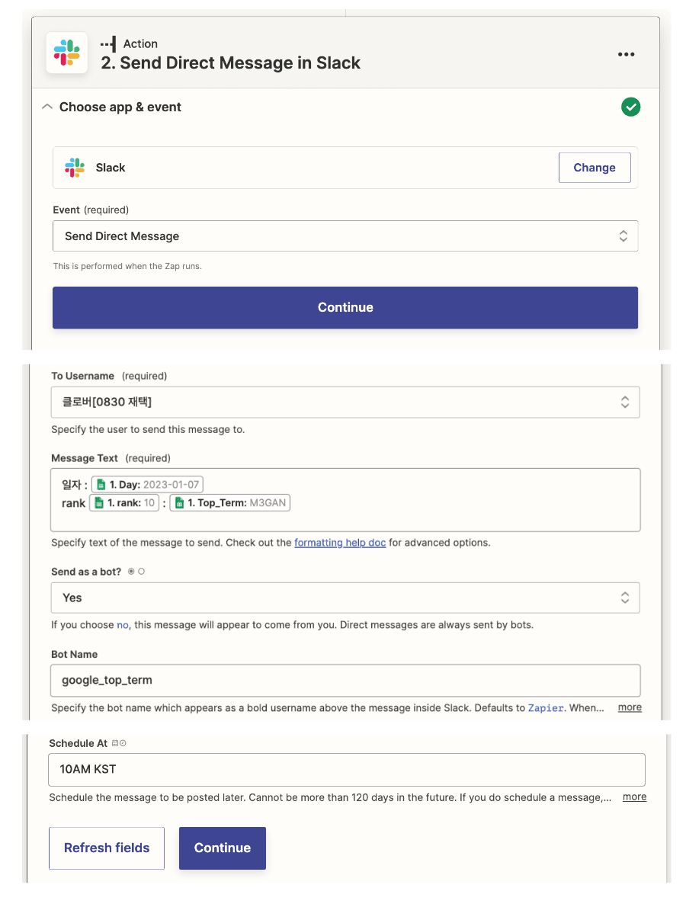Viewport: 686px width, 904px height.
Task: Click the green completed checkmark icon
Action: tap(630, 107)
